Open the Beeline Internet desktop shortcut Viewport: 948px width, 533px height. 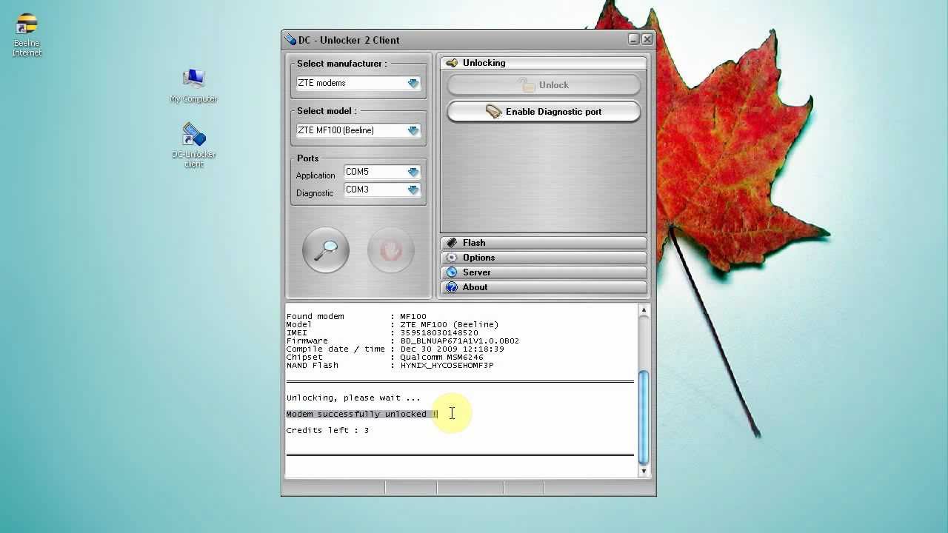[x=27, y=35]
